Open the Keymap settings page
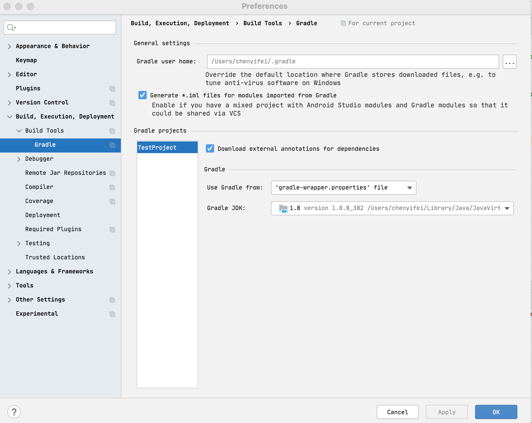Screen dimensions: 532x423 (26, 60)
